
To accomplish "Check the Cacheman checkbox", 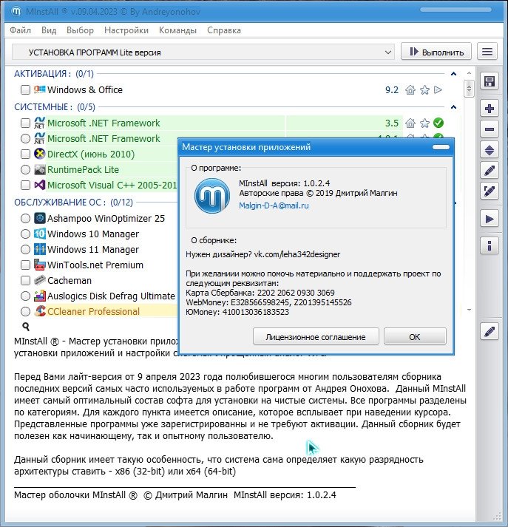I will [x=25, y=280].
